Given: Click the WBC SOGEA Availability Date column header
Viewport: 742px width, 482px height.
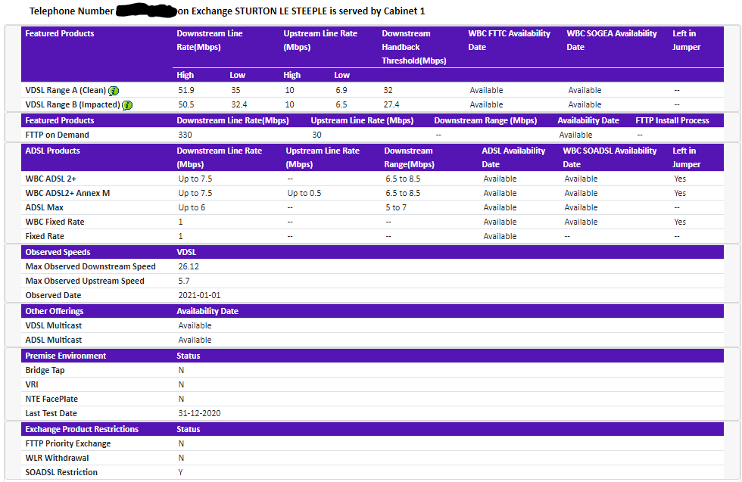Looking at the screenshot, I should [612, 40].
